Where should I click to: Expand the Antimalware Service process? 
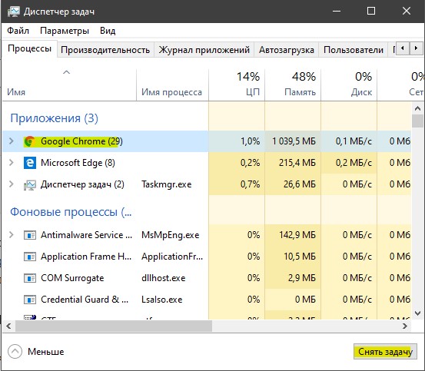(11, 235)
